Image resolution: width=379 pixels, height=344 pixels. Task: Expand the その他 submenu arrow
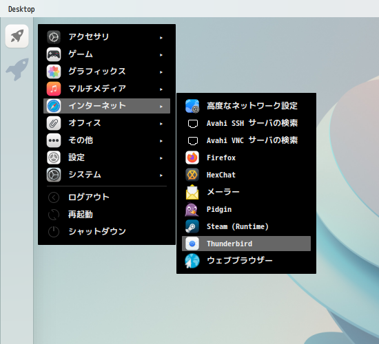161,141
